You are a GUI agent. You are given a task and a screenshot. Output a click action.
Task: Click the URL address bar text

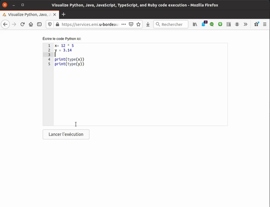tap(90, 24)
